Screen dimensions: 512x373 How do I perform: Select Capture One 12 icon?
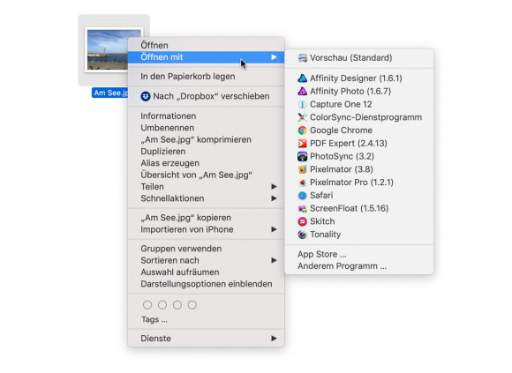303,104
